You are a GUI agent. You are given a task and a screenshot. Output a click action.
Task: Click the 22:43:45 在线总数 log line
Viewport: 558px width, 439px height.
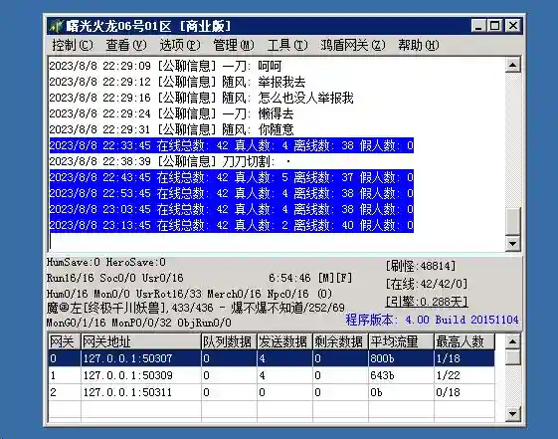click(232, 177)
